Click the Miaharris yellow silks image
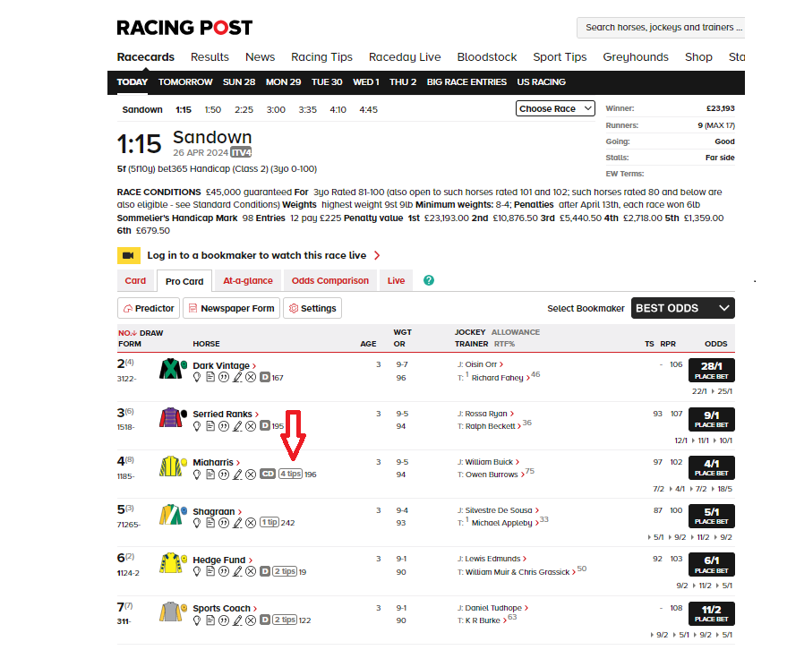Screen dimensions: 787x650 pos(171,466)
